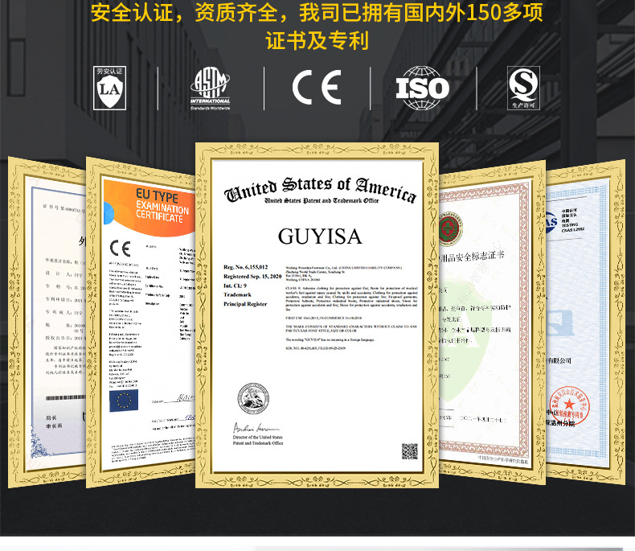Open the rightmost CNAS testing certificate
Viewport: 635px width, 551px height.
click(x=586, y=322)
